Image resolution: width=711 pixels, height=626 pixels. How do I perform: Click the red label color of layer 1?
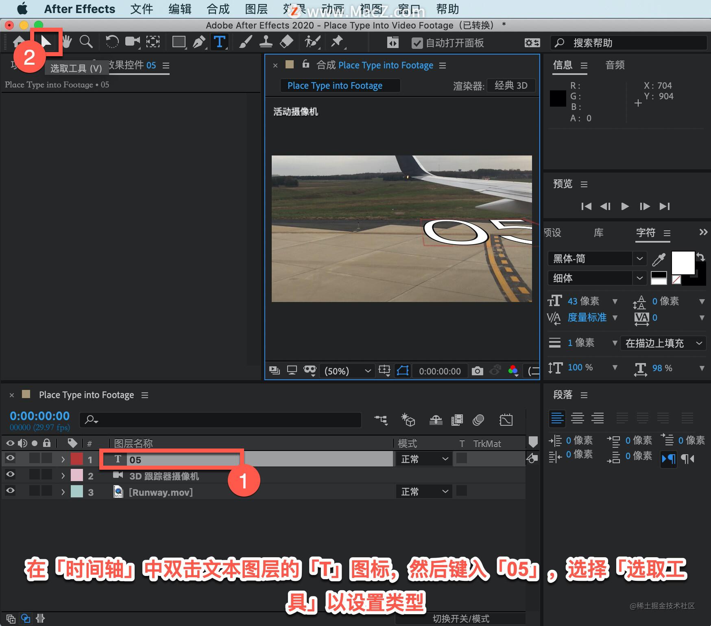(x=77, y=459)
